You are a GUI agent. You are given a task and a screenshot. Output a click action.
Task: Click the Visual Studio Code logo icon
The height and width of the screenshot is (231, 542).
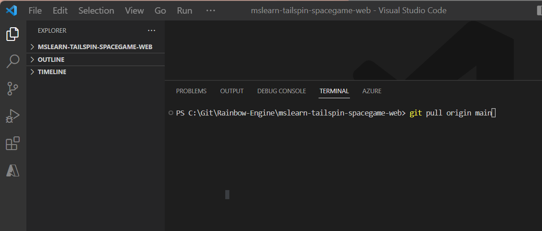[11, 11]
